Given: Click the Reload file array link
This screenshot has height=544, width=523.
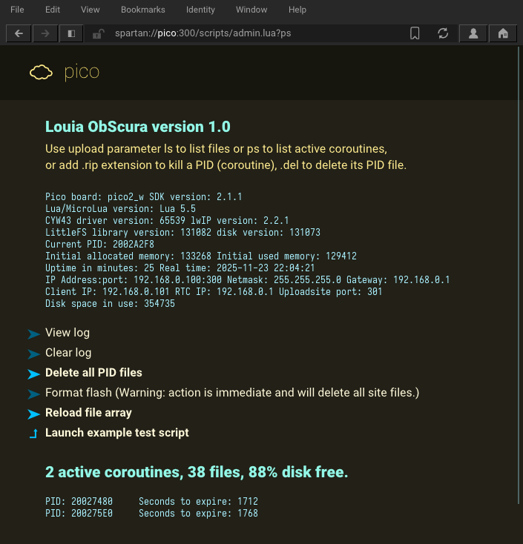Looking at the screenshot, I should 88,413.
